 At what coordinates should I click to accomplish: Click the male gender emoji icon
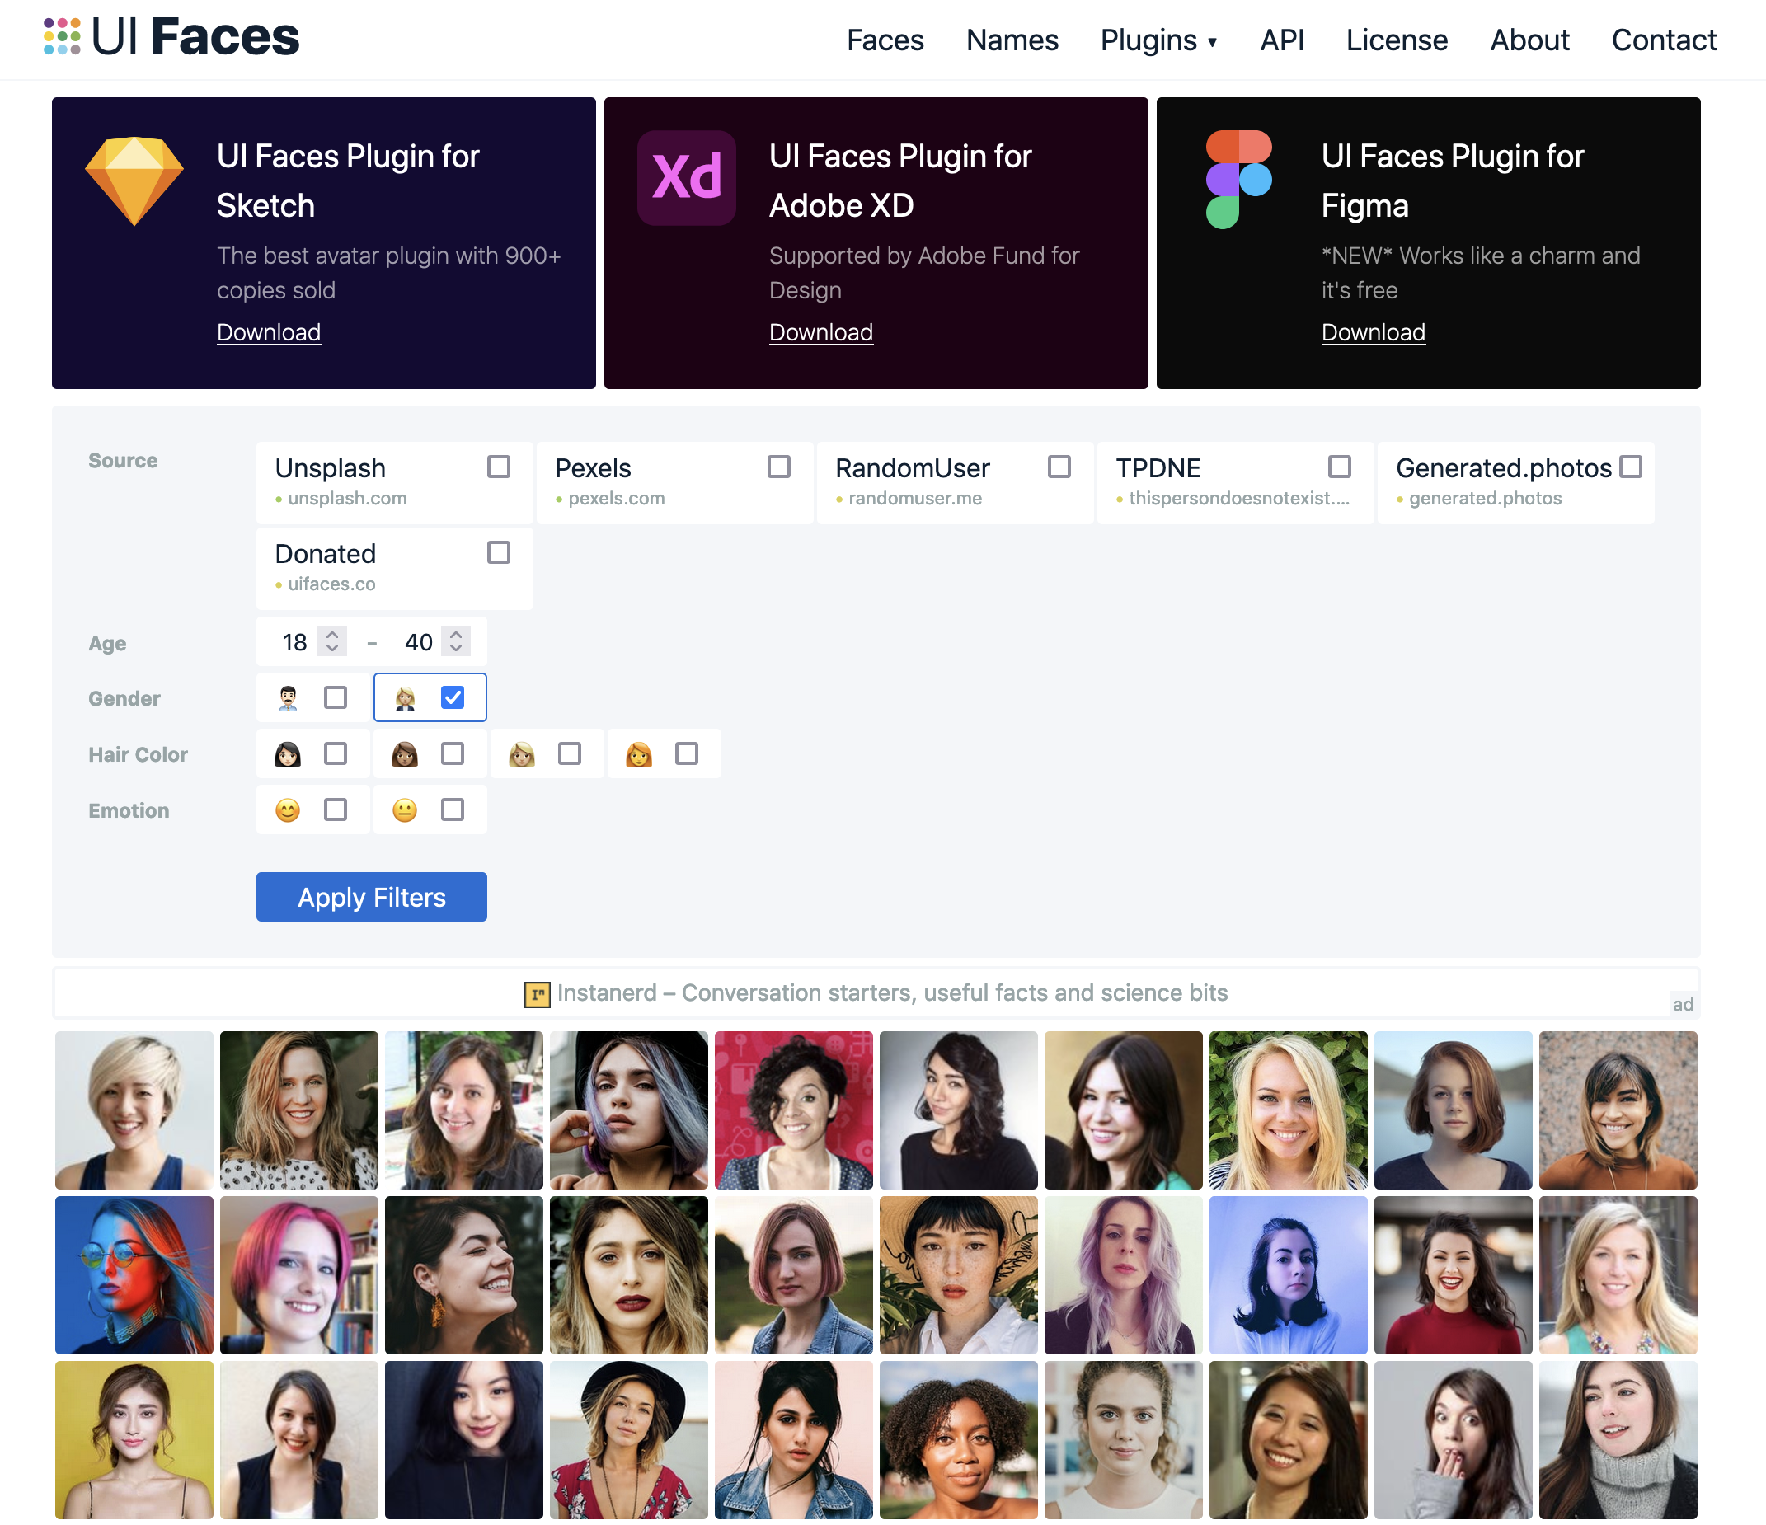coord(288,697)
